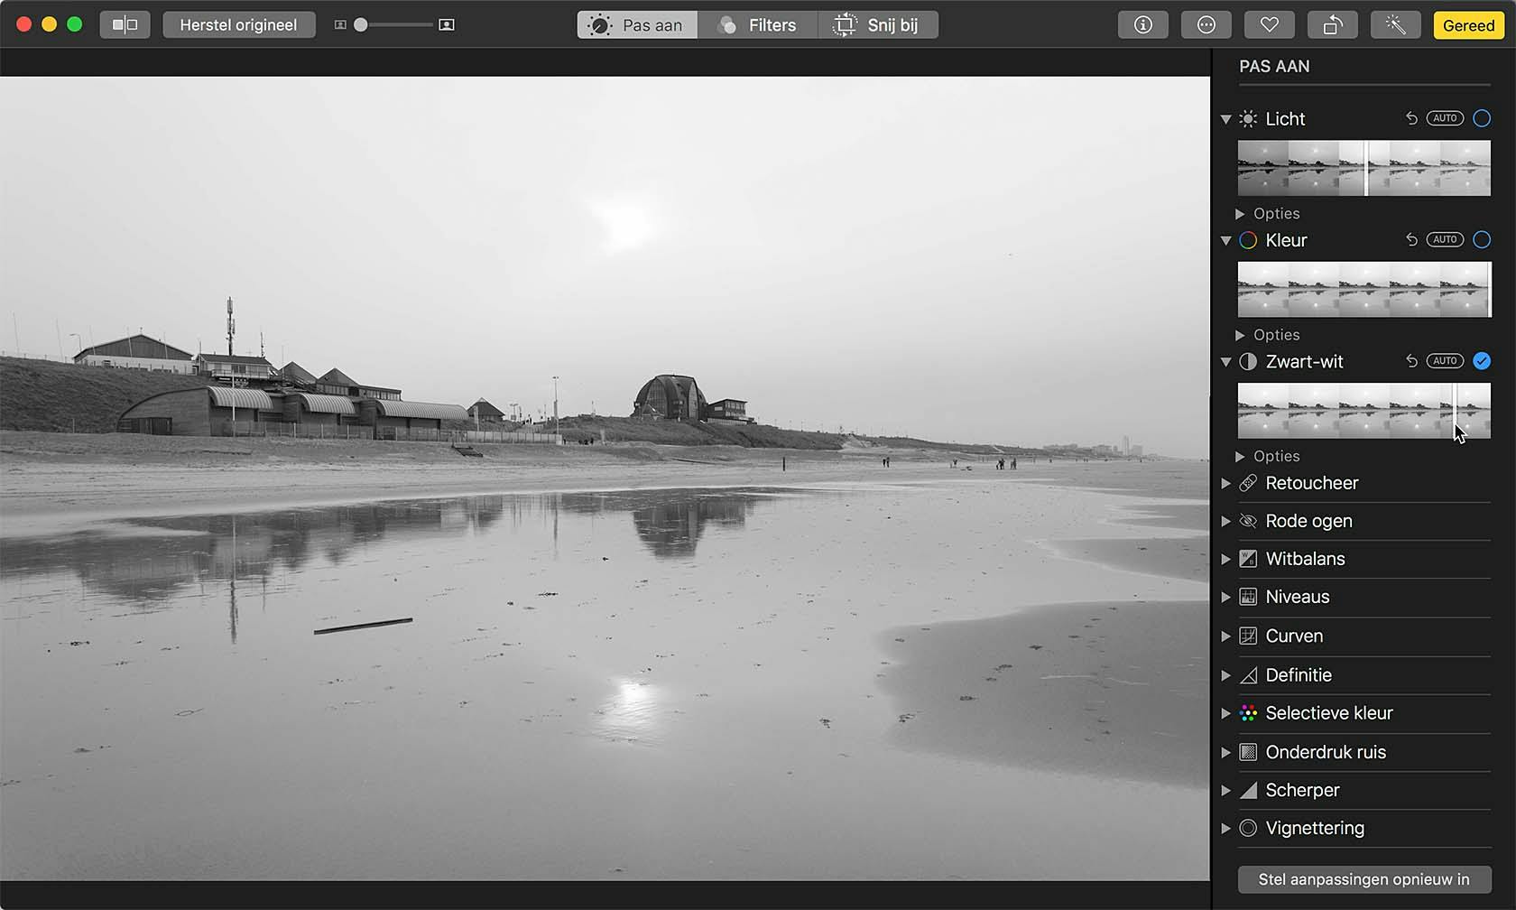Screen dimensions: 1516x910
Task: Click the Niveaus histogram icon
Action: 1248,597
